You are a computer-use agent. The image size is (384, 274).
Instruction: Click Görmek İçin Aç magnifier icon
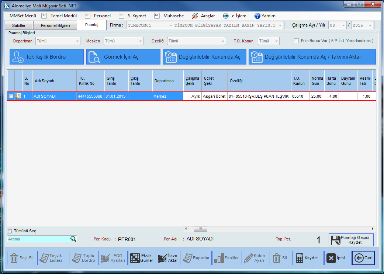click(x=94, y=57)
